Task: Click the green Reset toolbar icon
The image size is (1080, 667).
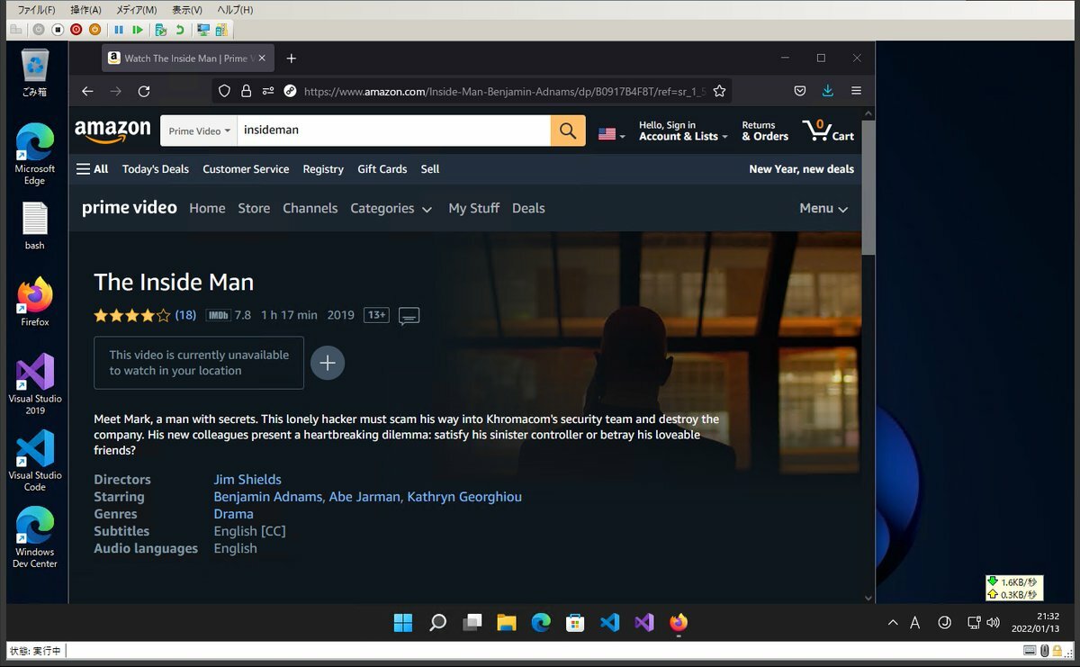Action: pos(138,30)
